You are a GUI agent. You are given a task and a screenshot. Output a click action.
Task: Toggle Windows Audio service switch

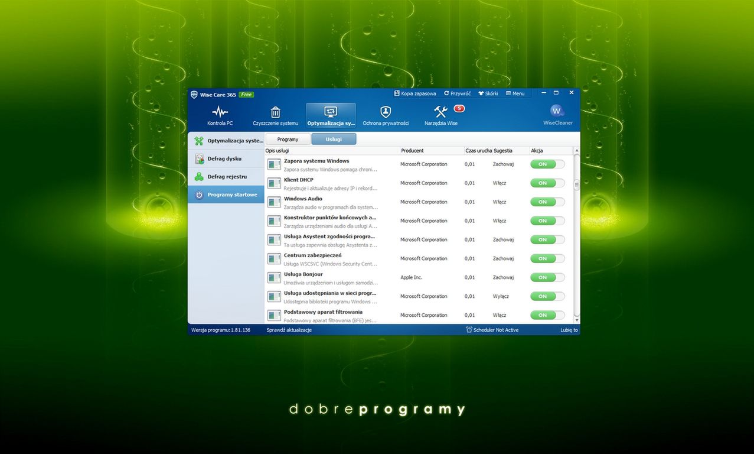coord(547,202)
